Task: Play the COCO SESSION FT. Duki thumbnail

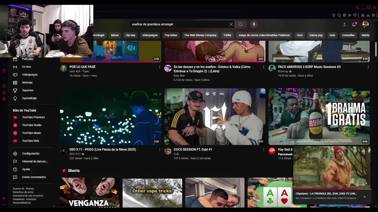Action: [215, 117]
